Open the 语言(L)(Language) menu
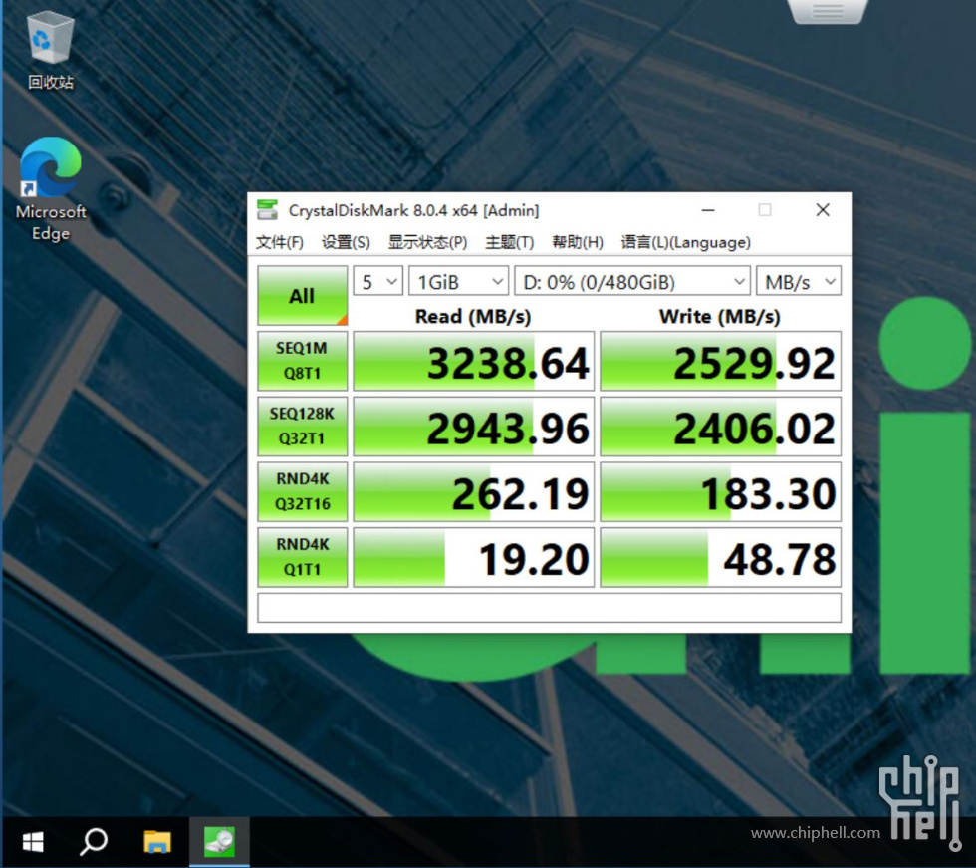This screenshot has height=868, width=976. click(x=686, y=242)
